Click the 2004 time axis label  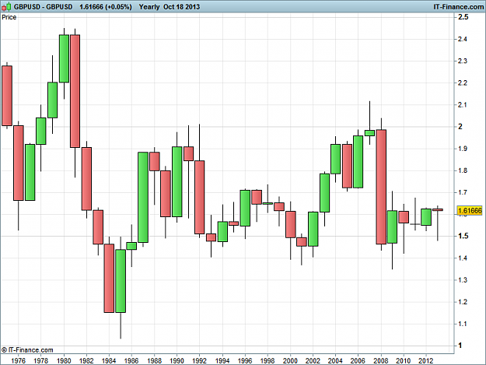pyautogui.click(x=335, y=360)
